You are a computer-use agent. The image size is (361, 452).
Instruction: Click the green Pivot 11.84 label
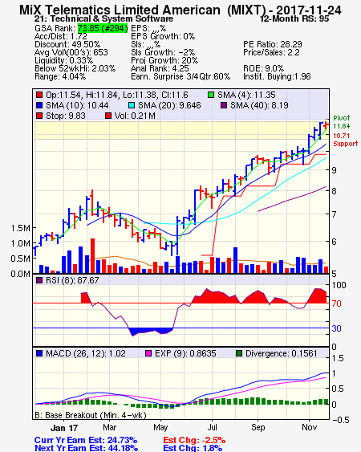tap(342, 122)
